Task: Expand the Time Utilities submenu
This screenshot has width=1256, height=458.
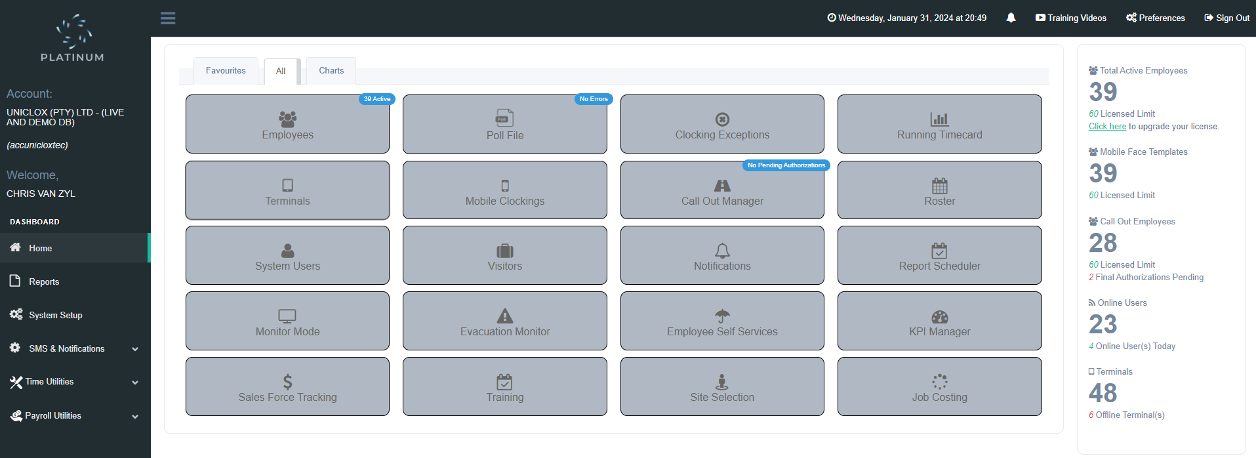Action: [x=75, y=382]
